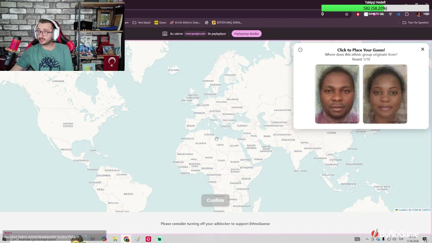Bookmark this page with the star icon
Viewport: 432px width, 243px height.
[x=347, y=14]
